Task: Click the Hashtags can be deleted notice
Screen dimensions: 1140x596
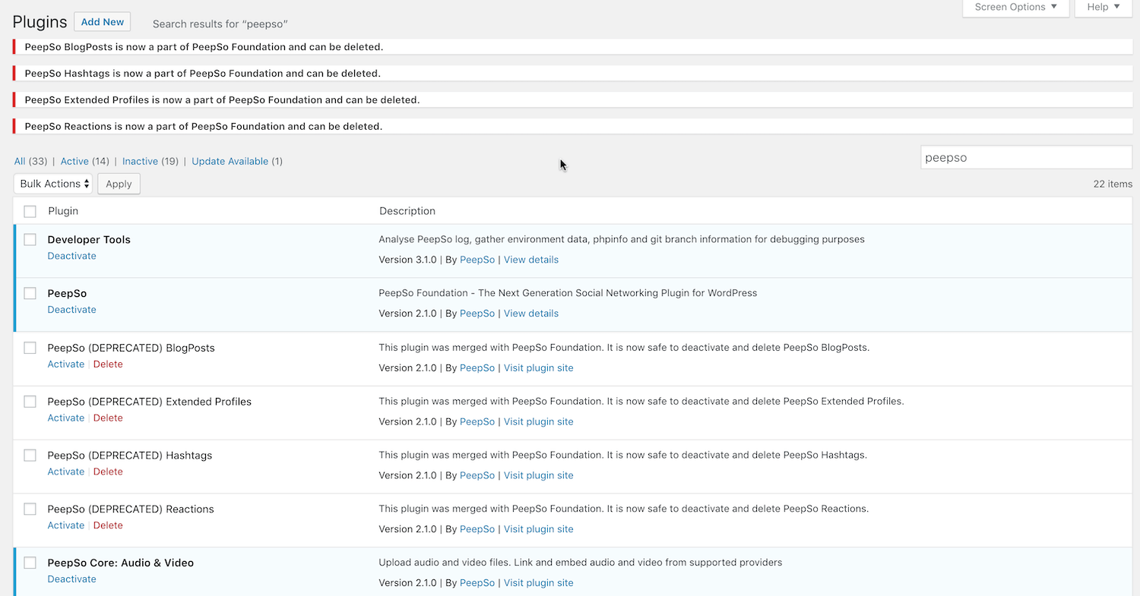Action: tap(572, 74)
